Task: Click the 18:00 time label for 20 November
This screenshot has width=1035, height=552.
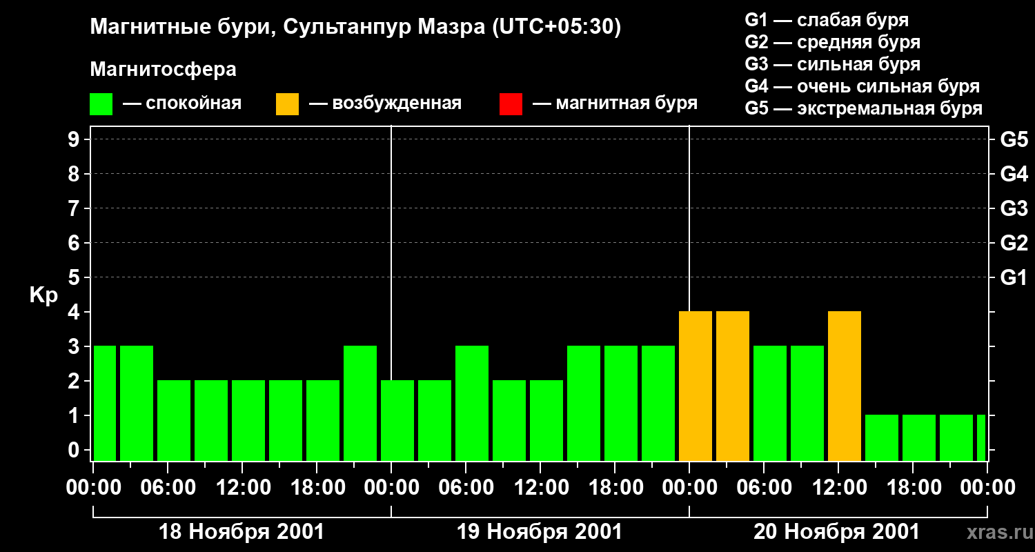Action: (913, 488)
